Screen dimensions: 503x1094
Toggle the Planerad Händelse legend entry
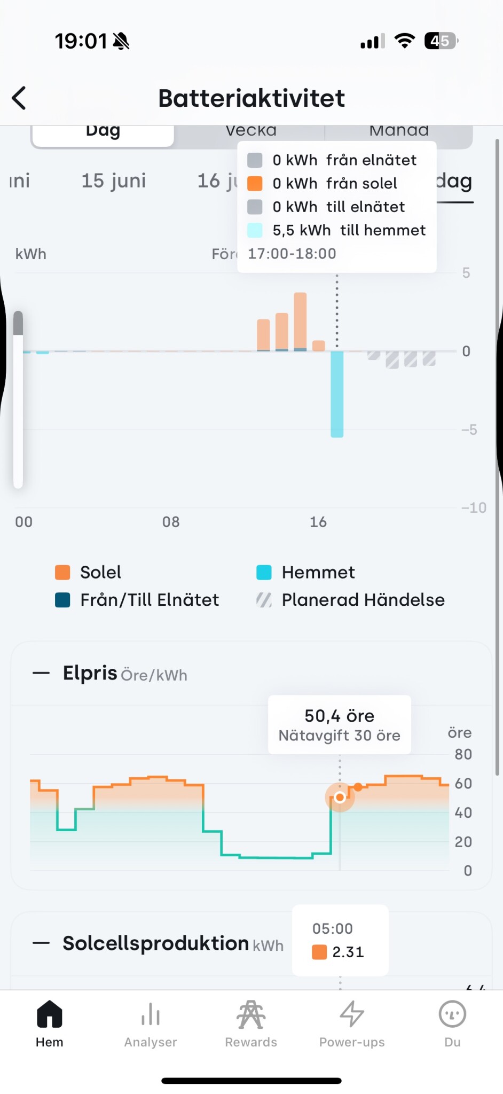(x=350, y=600)
